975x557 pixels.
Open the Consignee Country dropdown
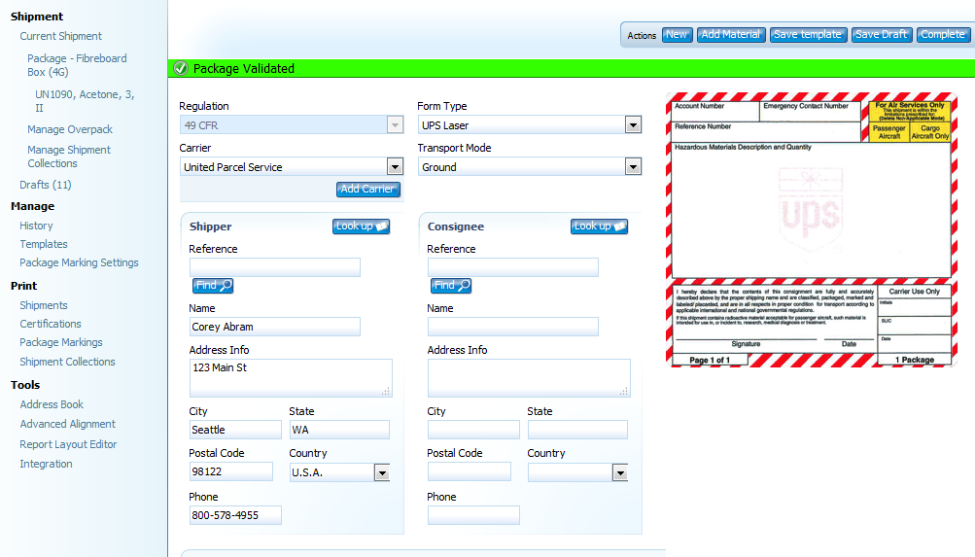pos(620,472)
